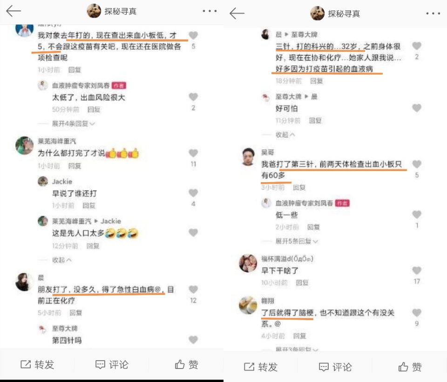The image size is (447, 382).
Task: Heart the 早干啥了 comment with 17 likes
Action: (x=417, y=271)
